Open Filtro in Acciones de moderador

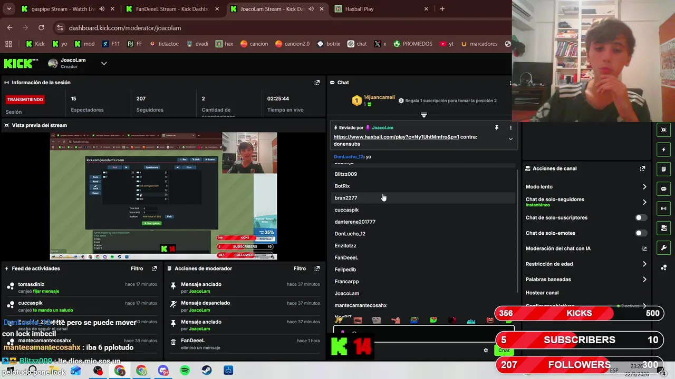tap(300, 268)
